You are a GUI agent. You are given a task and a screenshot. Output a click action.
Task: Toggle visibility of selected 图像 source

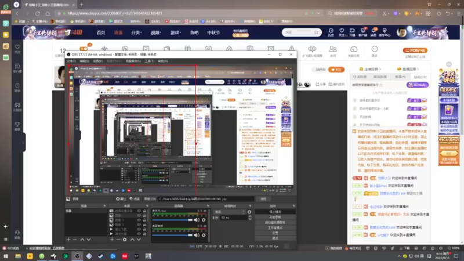click(x=139, y=215)
